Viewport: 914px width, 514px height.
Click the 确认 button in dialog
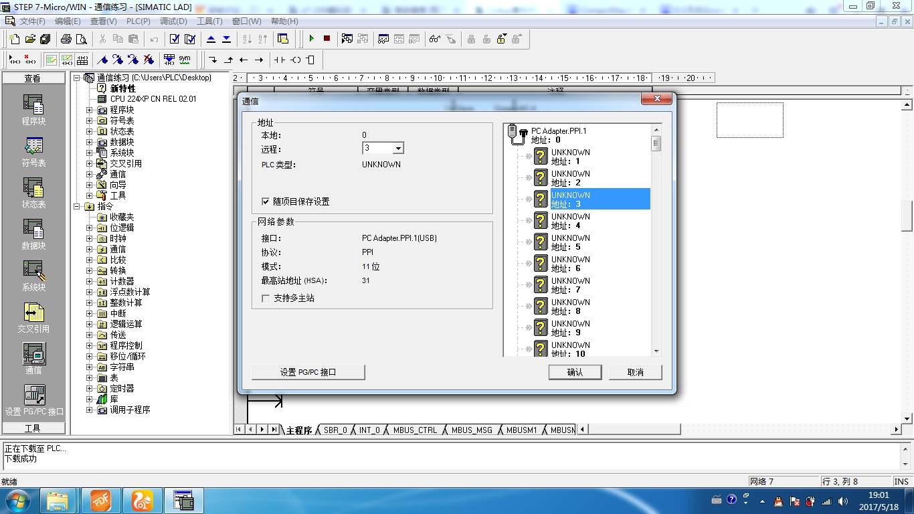click(575, 372)
